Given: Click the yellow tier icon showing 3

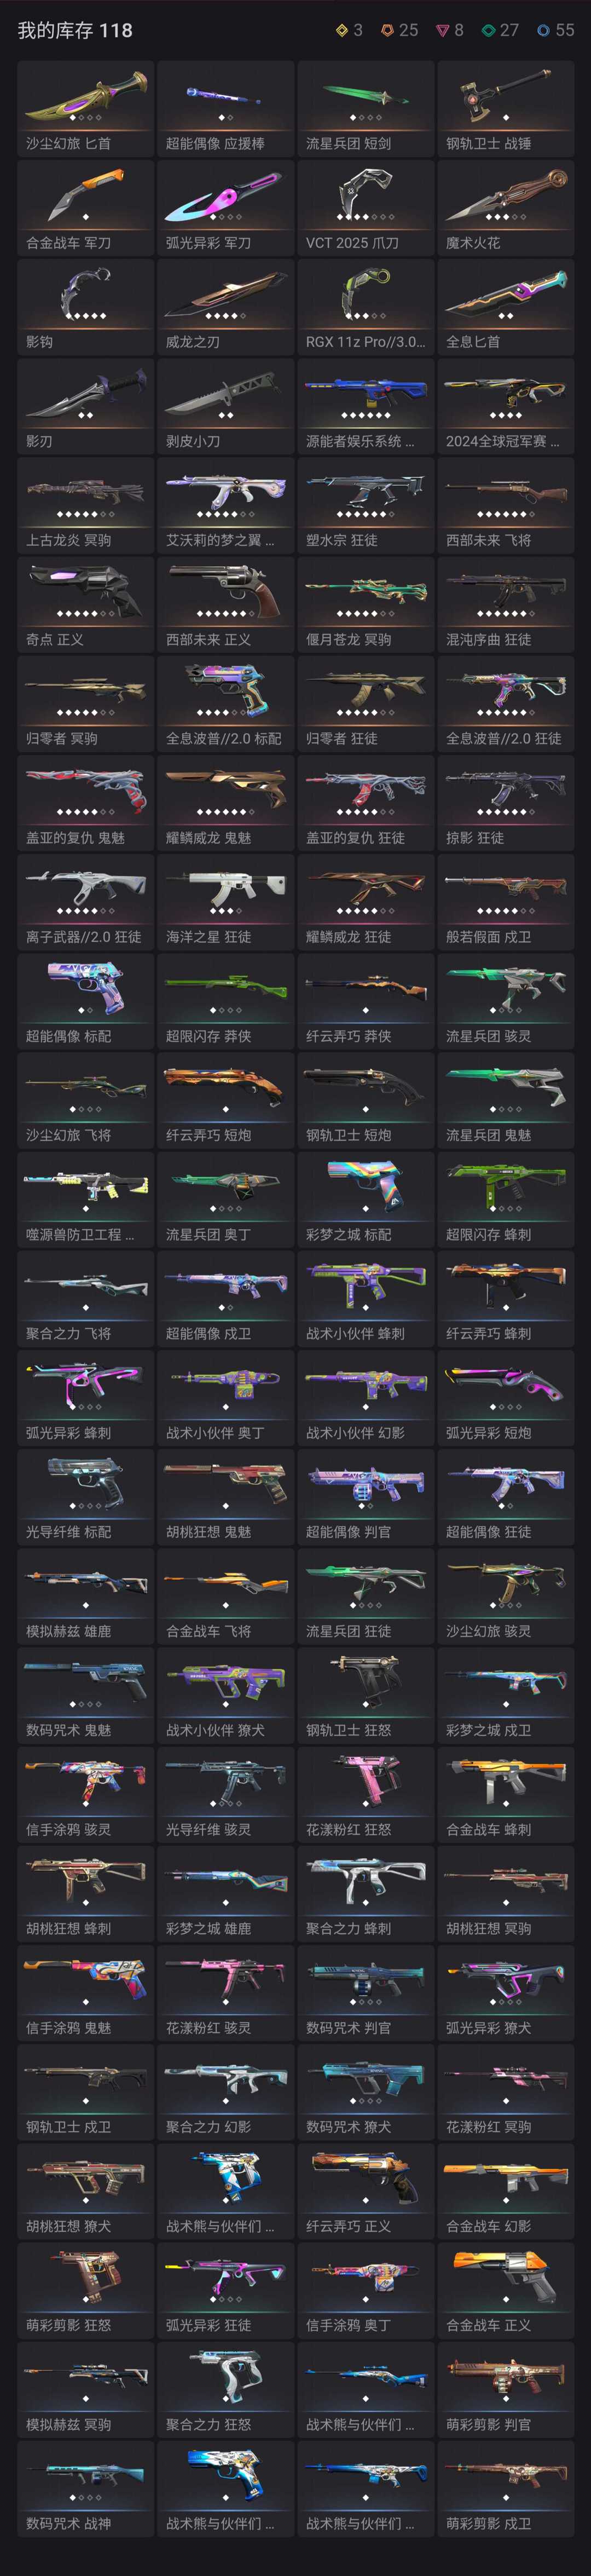Looking at the screenshot, I should point(342,31).
